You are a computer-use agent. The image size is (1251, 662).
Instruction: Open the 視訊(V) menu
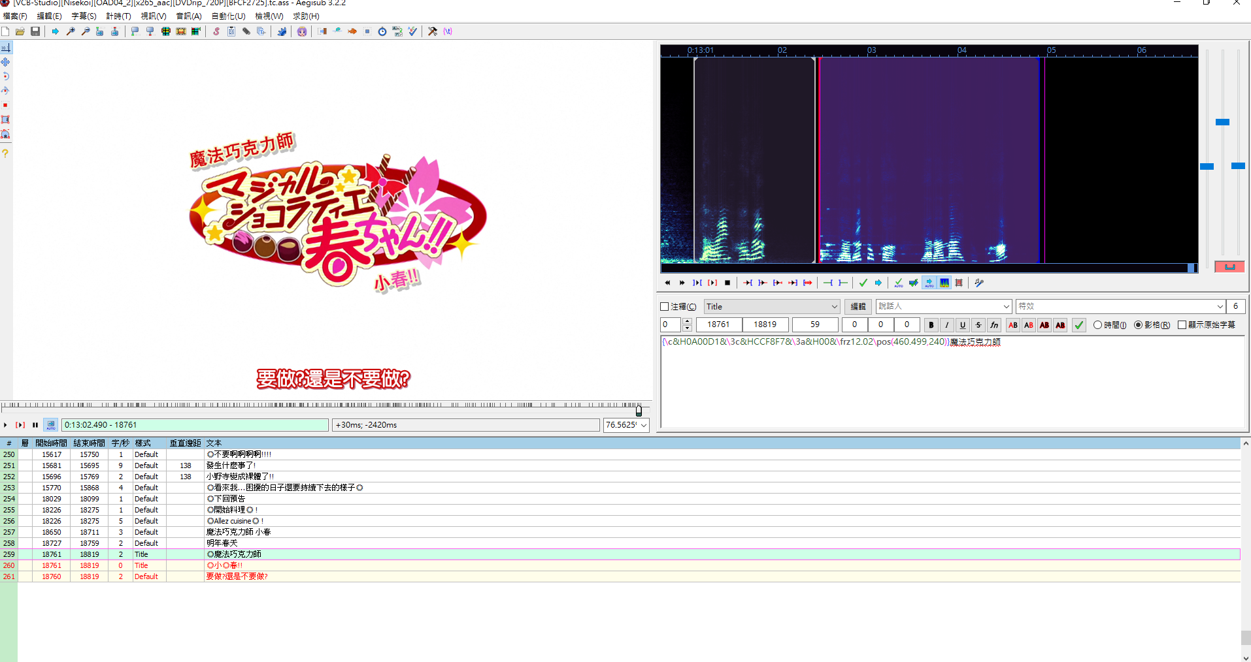tap(154, 16)
